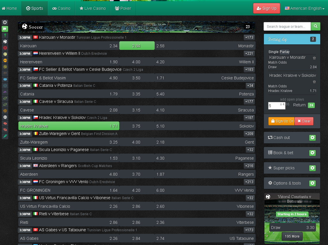Expand the Super picks panel
Viewport: 328px width, 245px height.
click(312, 168)
